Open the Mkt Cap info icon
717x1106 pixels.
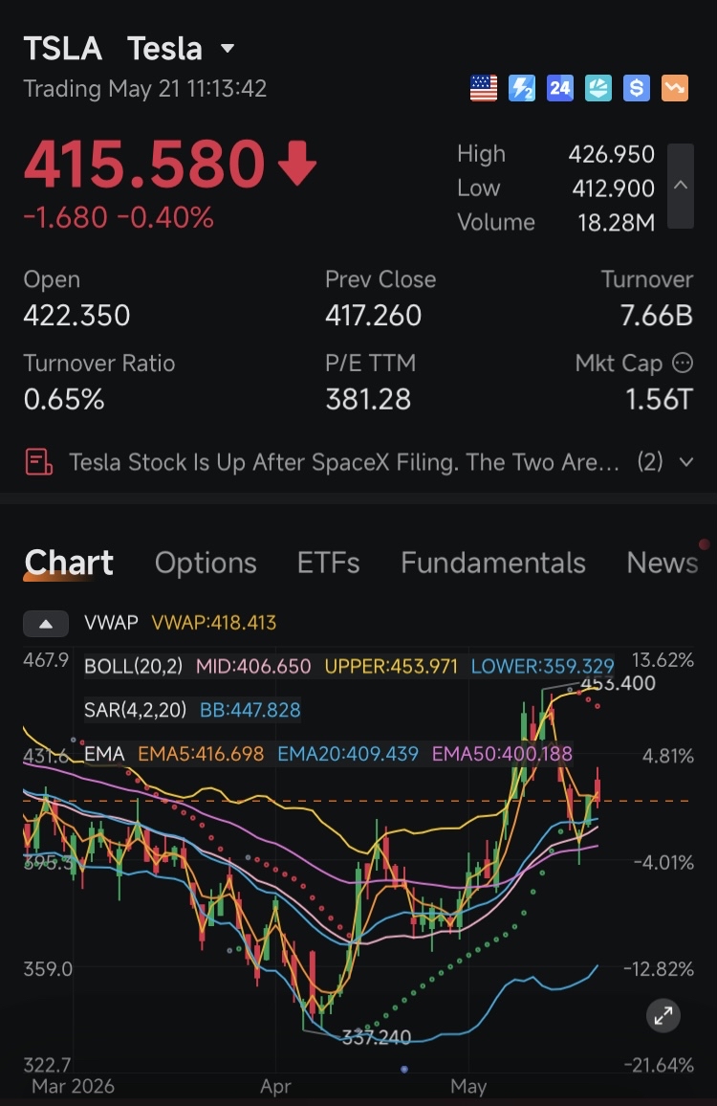(683, 363)
